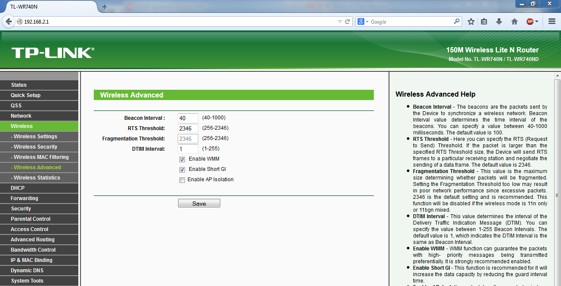Screen dimensions: 561x286
Task: Open System Tools menu
Action: (x=39, y=281)
